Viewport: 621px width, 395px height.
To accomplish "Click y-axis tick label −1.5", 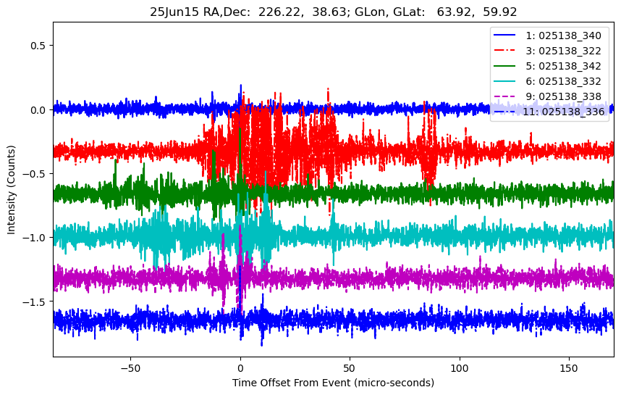I will [x=35, y=302].
